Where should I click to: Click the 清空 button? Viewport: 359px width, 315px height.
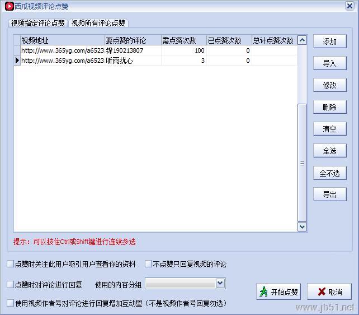[330, 129]
